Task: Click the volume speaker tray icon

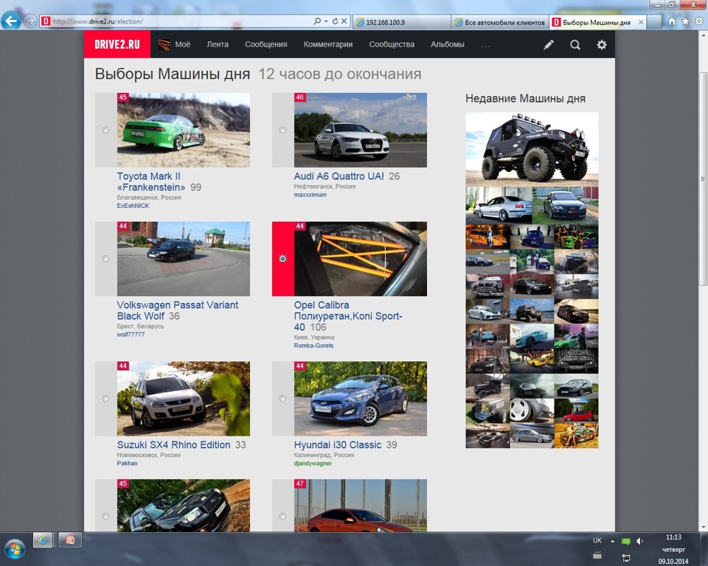Action: 639,541
